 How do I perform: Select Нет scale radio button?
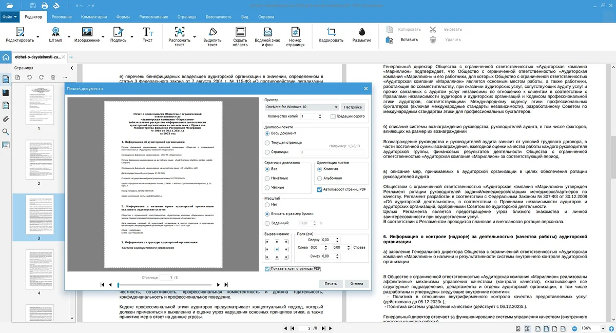click(267, 204)
